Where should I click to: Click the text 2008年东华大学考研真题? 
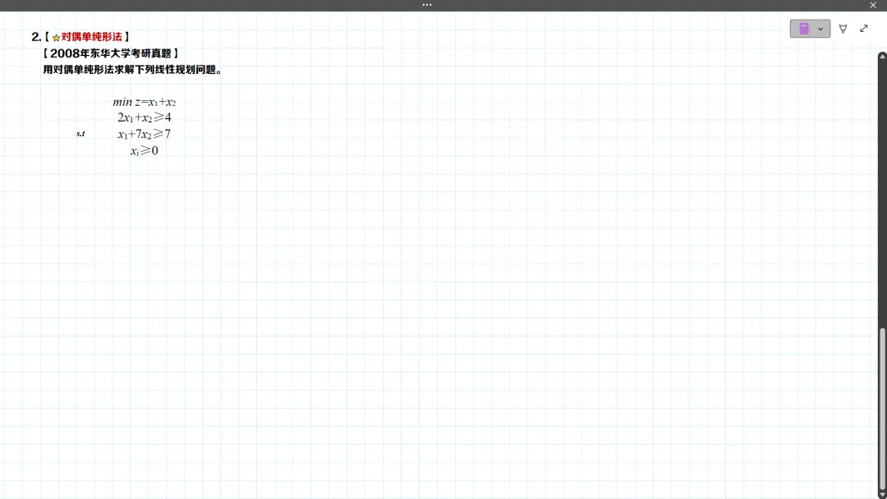pos(111,53)
